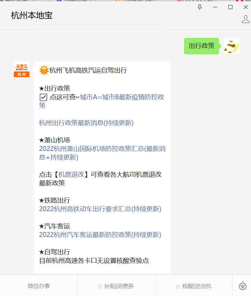Open 杭州出行政策最新消息(持续更新) link
The image size is (251, 296).
point(86,123)
